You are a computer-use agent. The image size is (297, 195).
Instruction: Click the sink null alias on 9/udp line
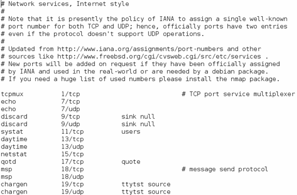pyautogui.click(x=138, y=124)
